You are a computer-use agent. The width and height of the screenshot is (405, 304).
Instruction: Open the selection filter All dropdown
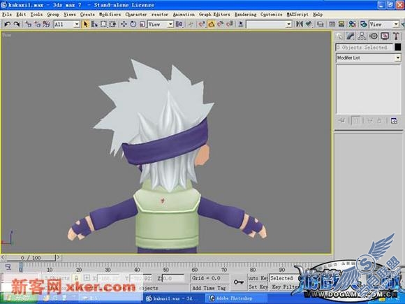coord(66,24)
